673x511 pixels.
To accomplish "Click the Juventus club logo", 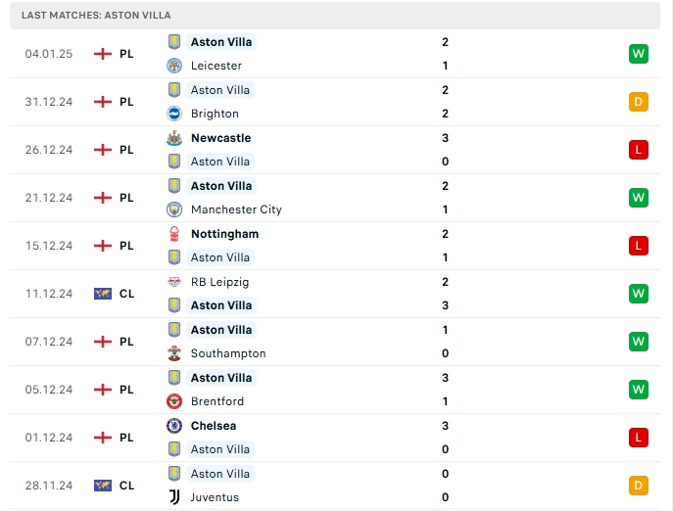I will [174, 497].
